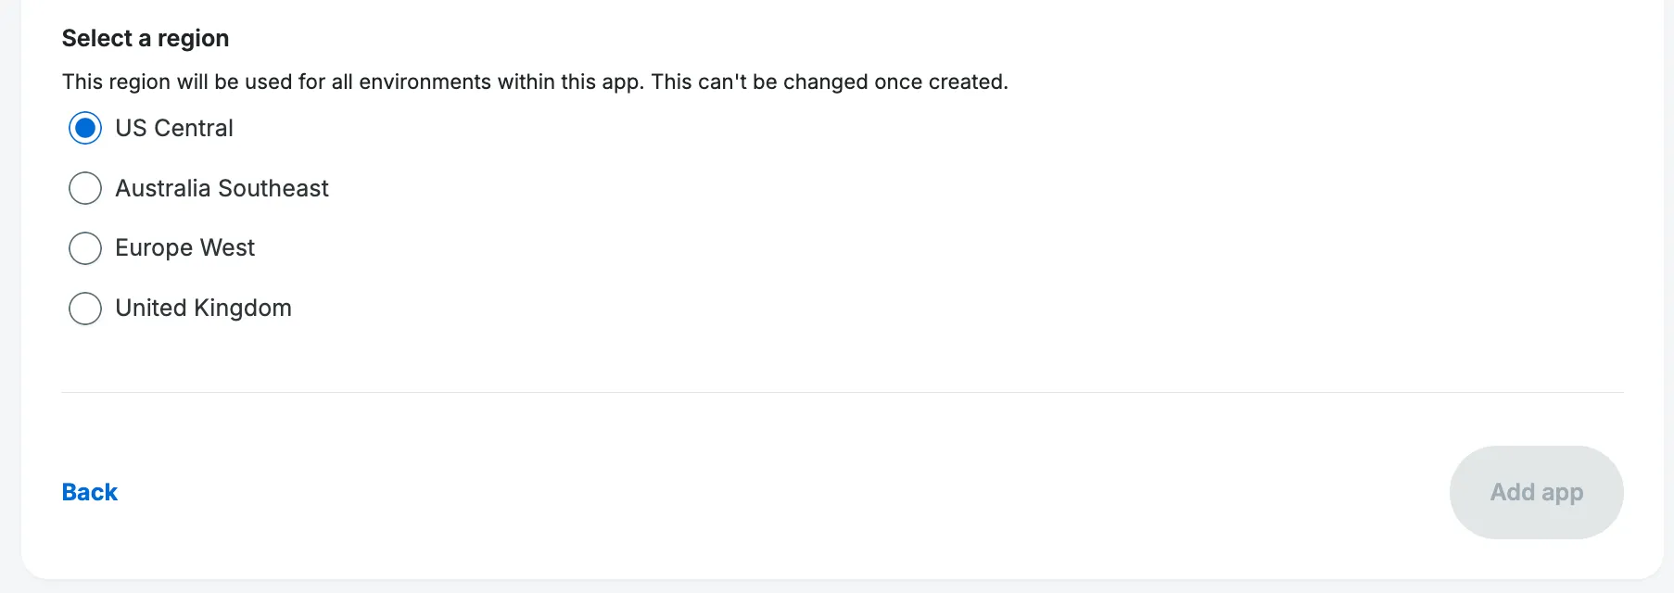Select the US Central radio button
The height and width of the screenshot is (593, 1674).
pyautogui.click(x=85, y=128)
